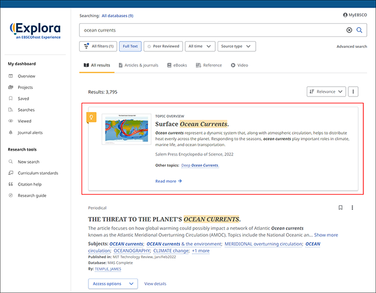Expand +1 more subjects
376x293 pixels.
[201, 251]
